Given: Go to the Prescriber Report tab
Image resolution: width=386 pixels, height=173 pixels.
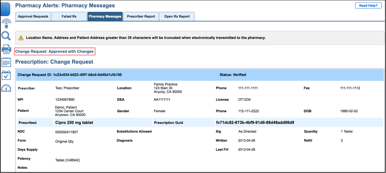Looking at the screenshot, I should (x=141, y=17).
